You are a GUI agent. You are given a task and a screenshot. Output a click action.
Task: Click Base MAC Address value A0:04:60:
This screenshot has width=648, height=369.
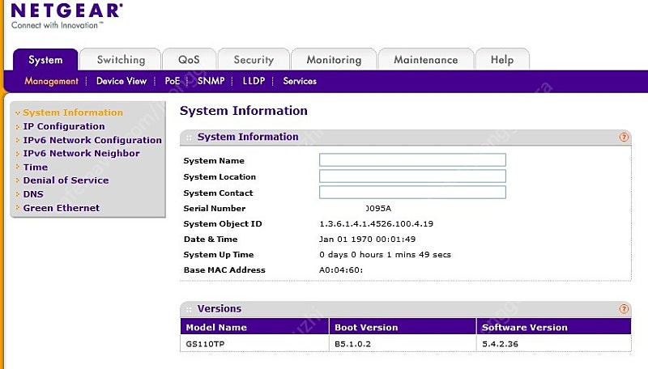341,270
